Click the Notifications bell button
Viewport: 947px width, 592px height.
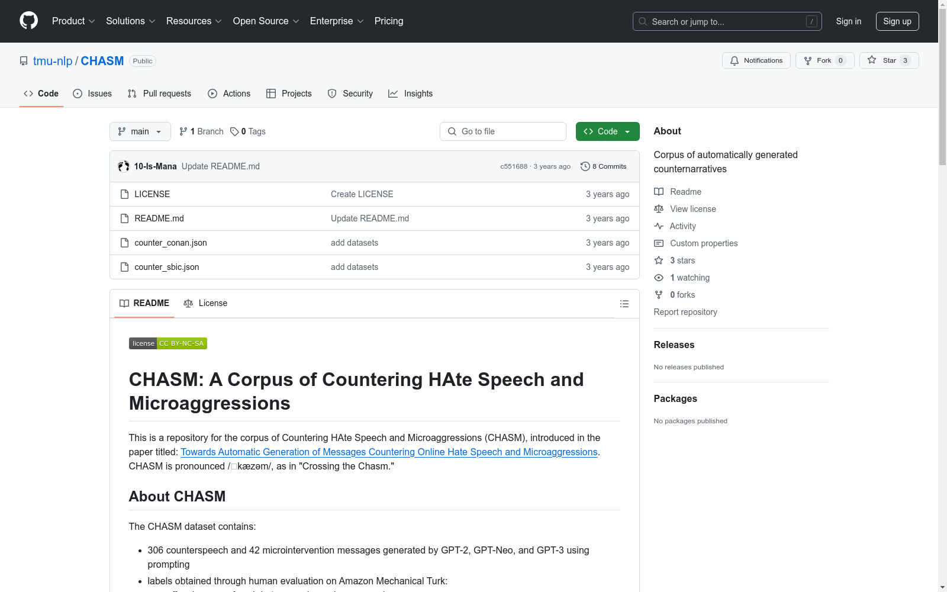756,60
